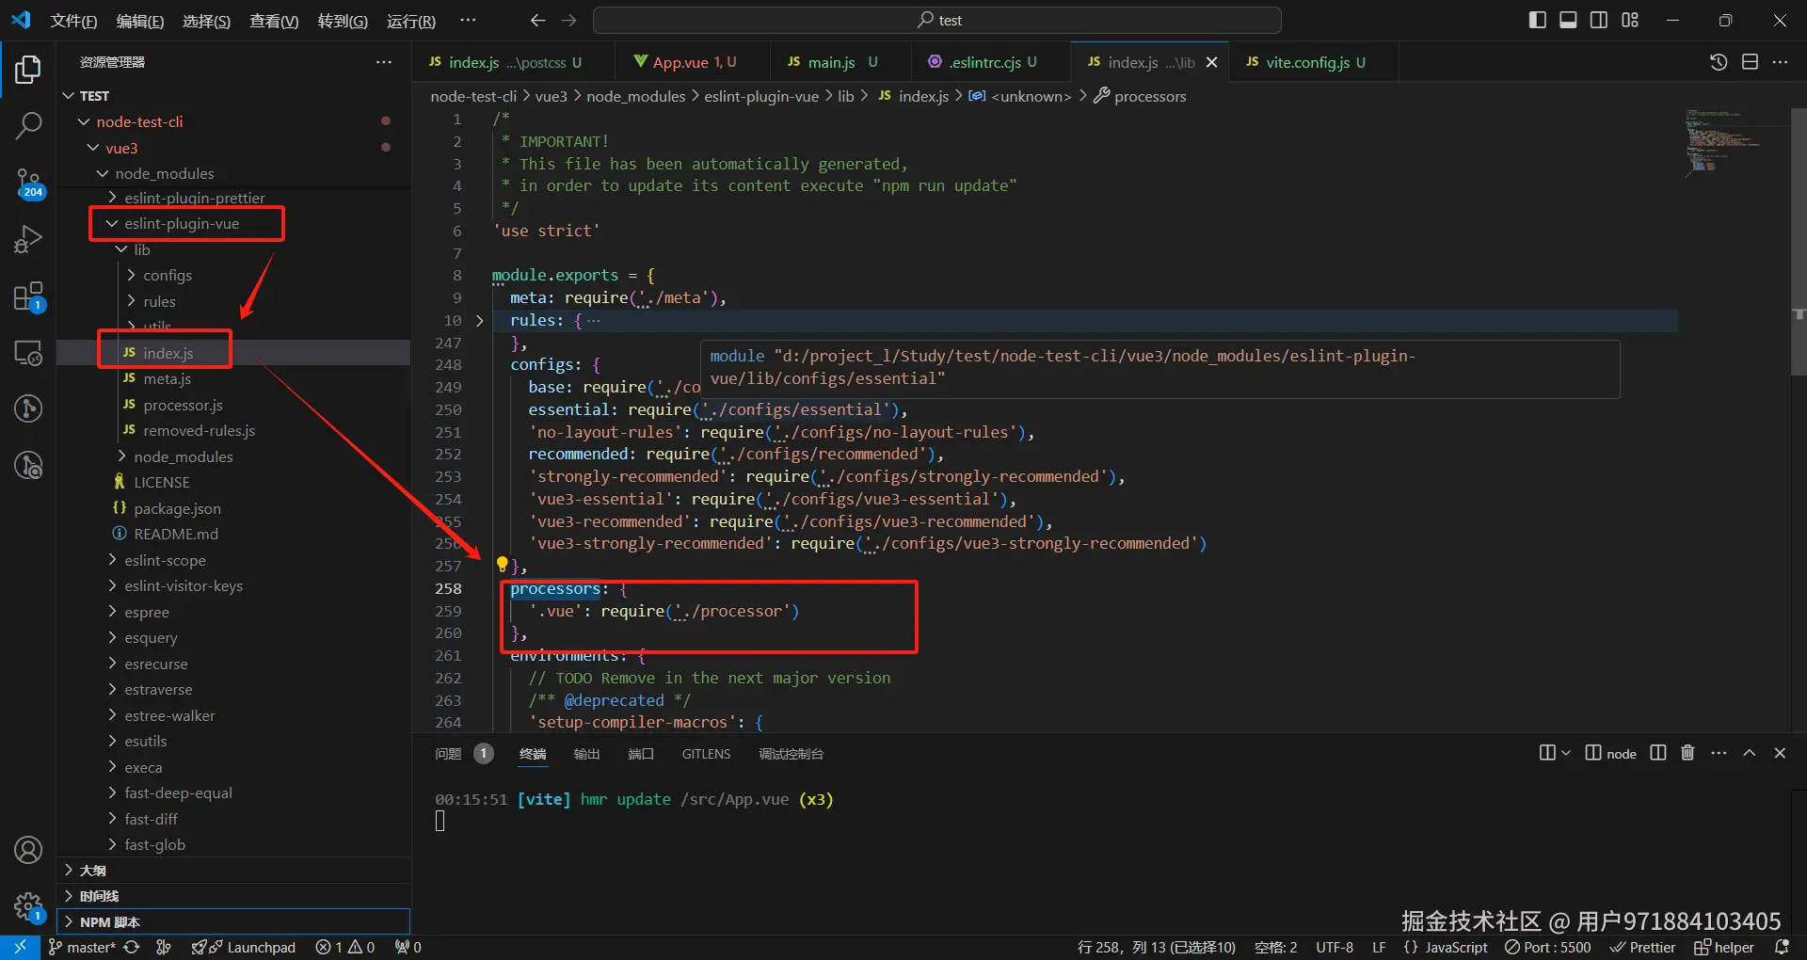The image size is (1807, 960).
Task: Open Run and Debug view
Action: click(x=28, y=239)
